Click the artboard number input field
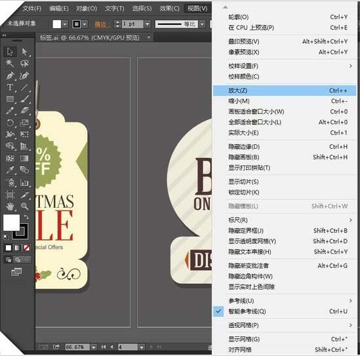The height and width of the screenshot is (356, 360). pyautogui.click(x=127, y=347)
